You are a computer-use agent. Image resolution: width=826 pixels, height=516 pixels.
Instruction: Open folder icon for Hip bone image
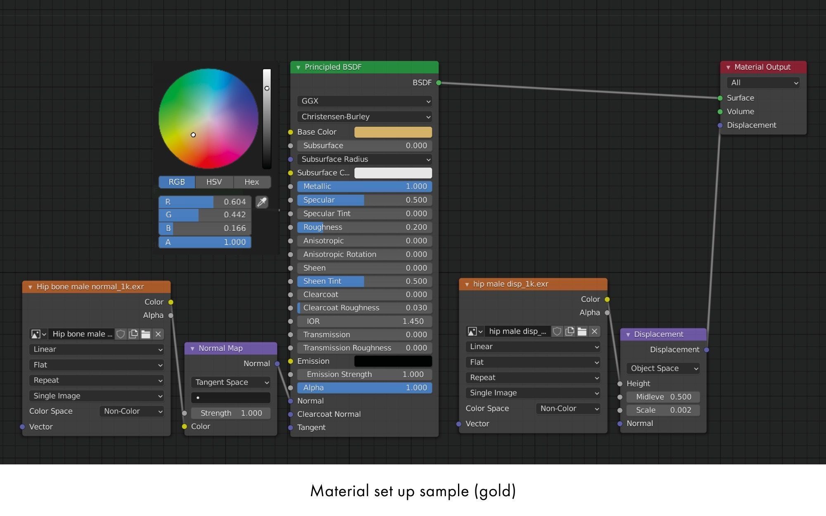click(x=145, y=334)
